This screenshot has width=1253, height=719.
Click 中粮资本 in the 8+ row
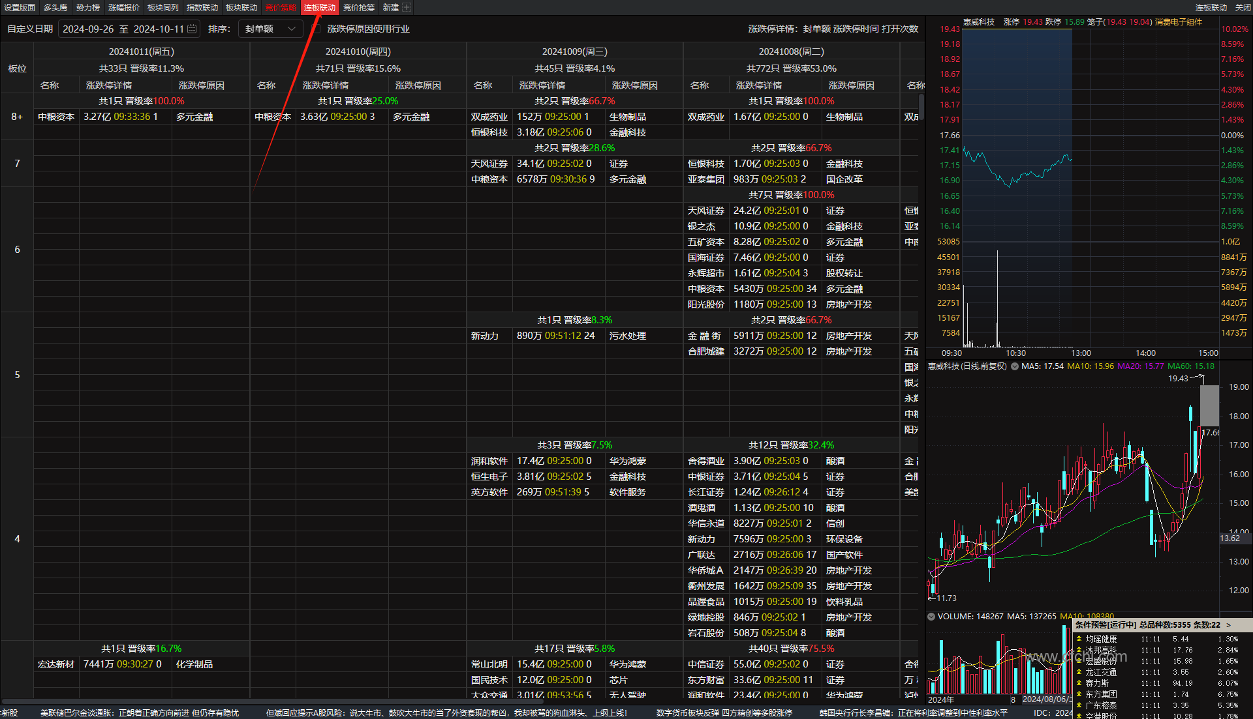click(x=56, y=117)
